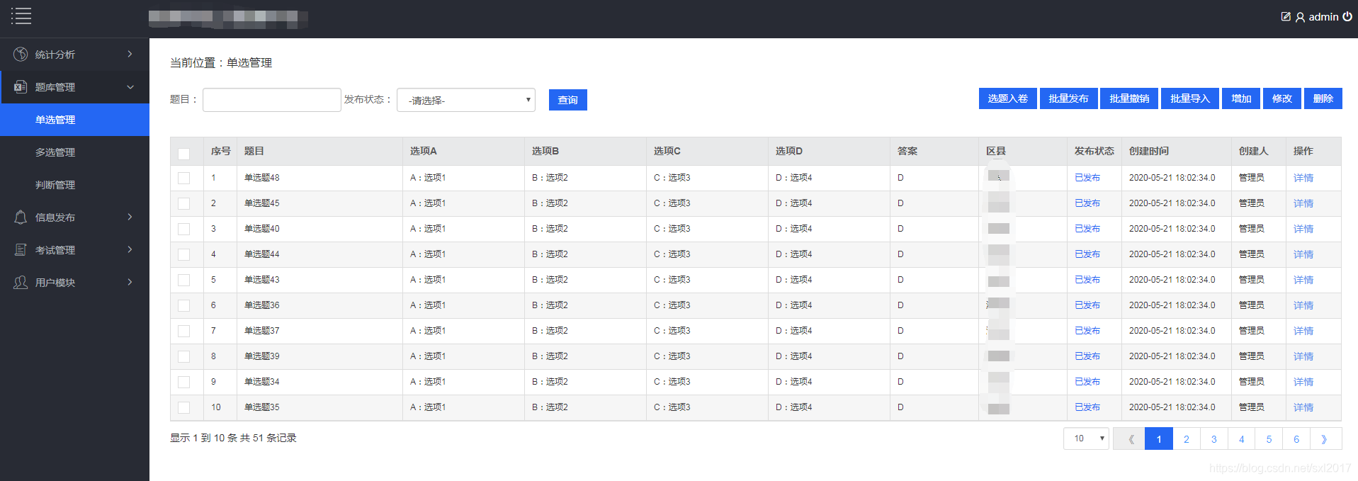
Task: Click the 考试管理 sidebar label
Action: tap(55, 250)
